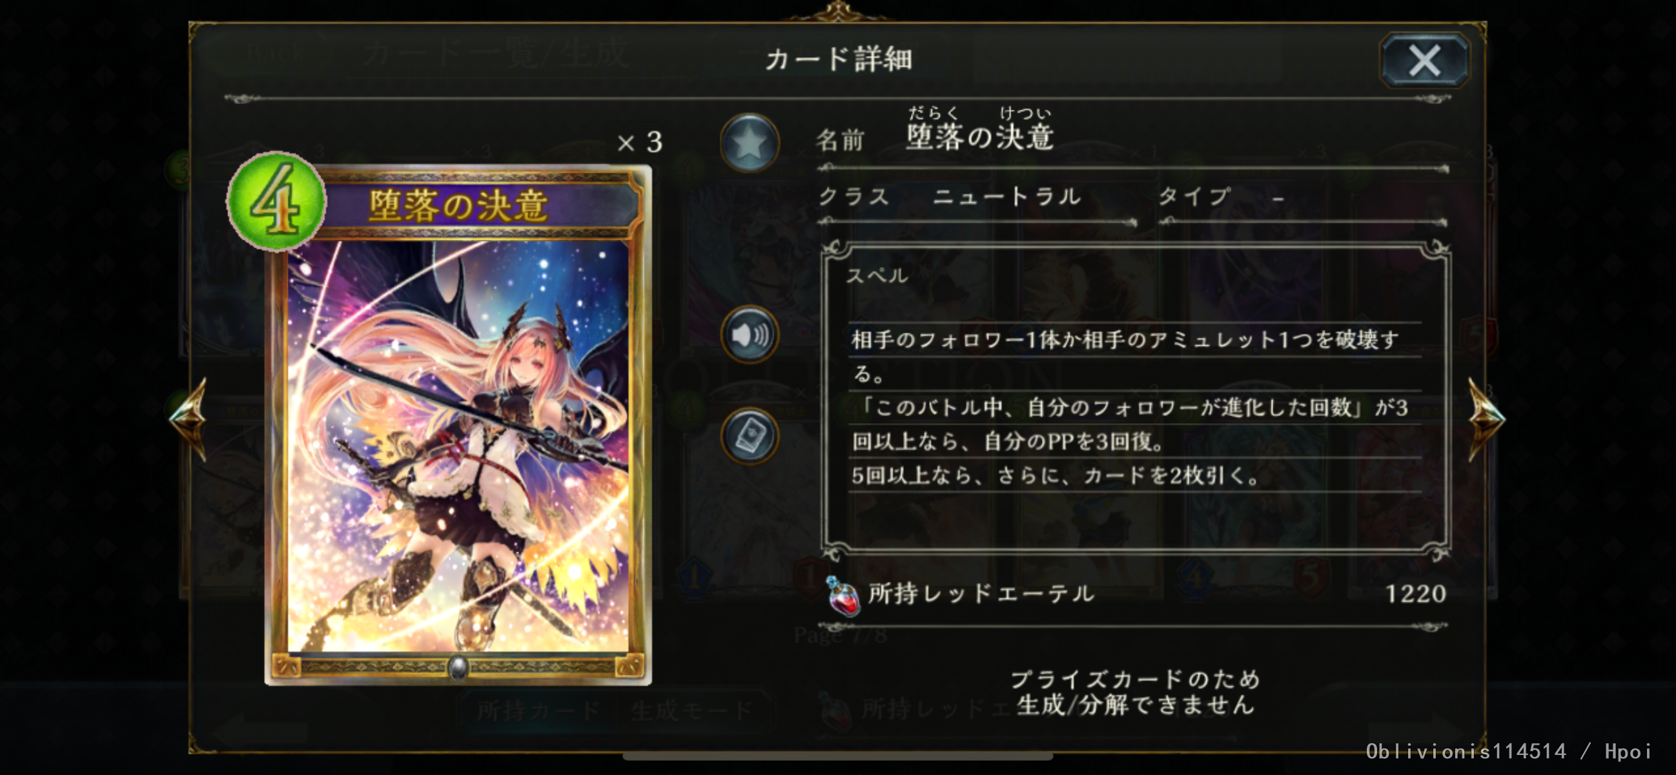The width and height of the screenshot is (1676, 775).
Task: Tap the ×3 owned count
Action: pyautogui.click(x=640, y=142)
